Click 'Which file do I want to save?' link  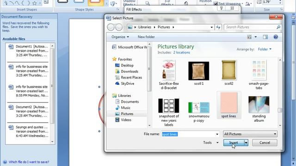tap(29, 162)
